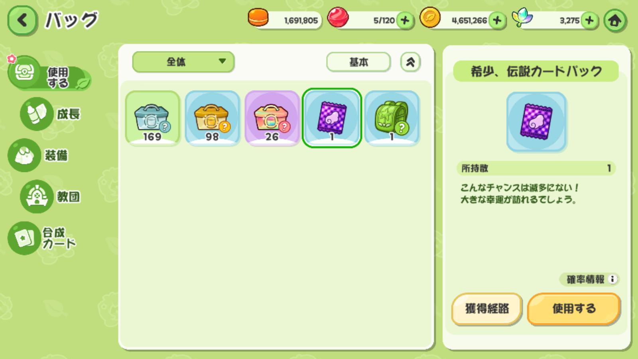Viewport: 638px width, 359px height.
Task: Add more gold coins
Action: point(497,20)
